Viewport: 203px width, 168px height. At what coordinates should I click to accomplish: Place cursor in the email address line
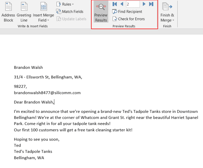tap(47, 93)
